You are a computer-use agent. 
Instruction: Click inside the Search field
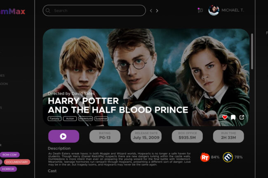point(94,11)
